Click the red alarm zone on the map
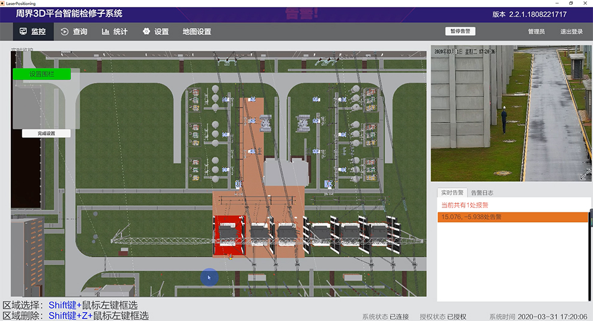 point(229,235)
